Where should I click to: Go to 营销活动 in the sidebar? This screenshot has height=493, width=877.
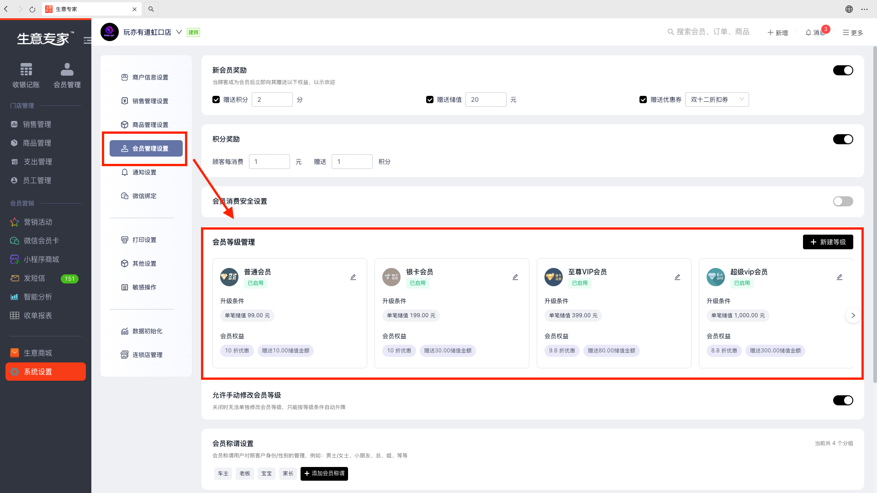(38, 222)
